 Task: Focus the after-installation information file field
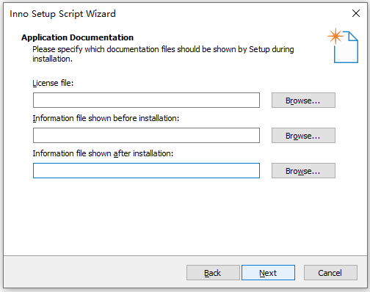[146, 170]
